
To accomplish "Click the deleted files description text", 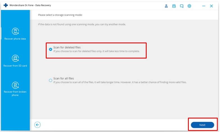I will (96, 51).
